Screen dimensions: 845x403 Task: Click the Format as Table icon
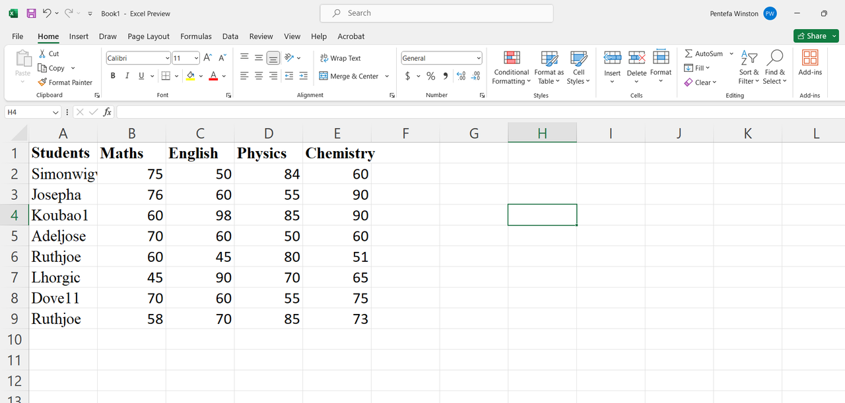click(549, 58)
